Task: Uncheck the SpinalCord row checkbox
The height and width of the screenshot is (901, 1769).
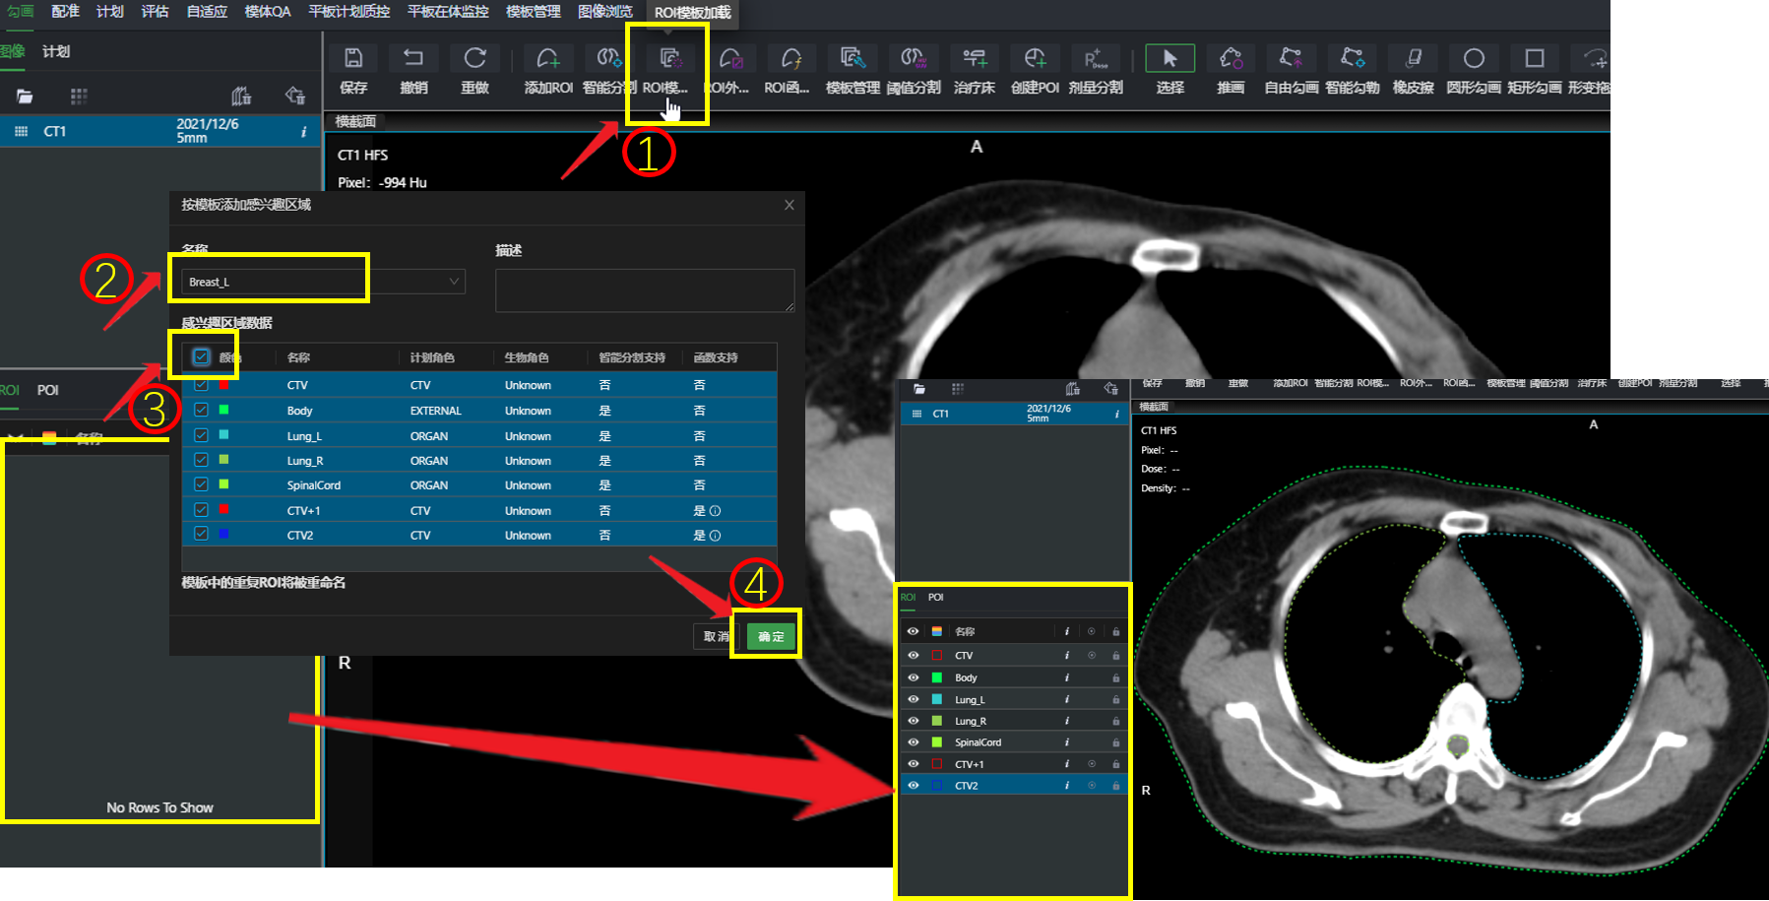Action: 201,484
